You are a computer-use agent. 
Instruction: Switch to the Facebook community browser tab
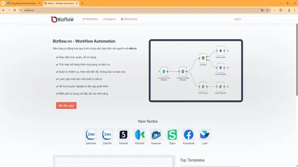tap(23, 3)
